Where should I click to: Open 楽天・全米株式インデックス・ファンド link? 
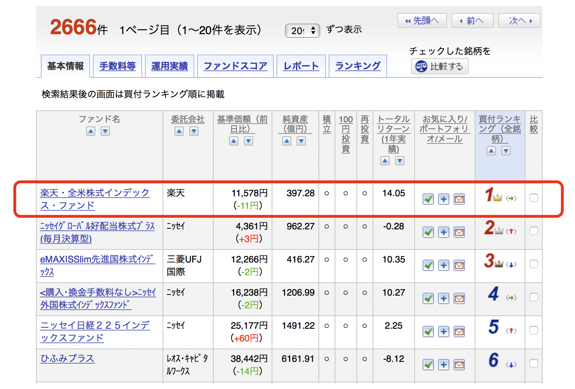[x=95, y=199]
